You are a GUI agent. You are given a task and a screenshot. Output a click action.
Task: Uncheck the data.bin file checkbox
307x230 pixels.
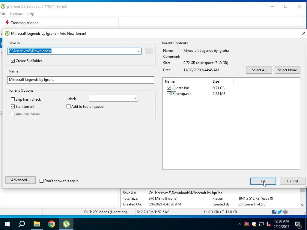(169, 88)
